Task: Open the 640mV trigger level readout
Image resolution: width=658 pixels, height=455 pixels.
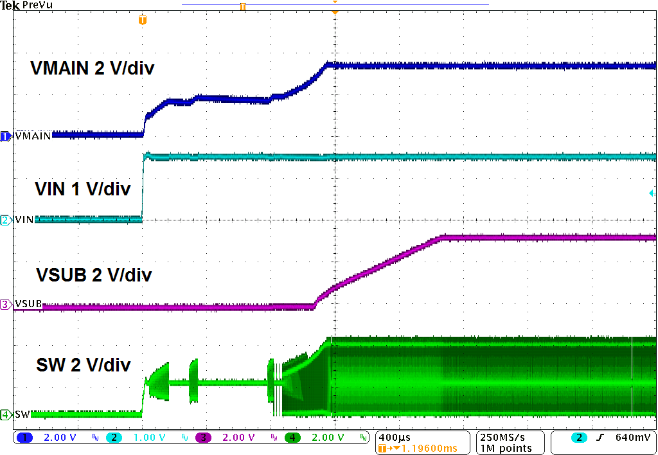Action: [x=631, y=438]
